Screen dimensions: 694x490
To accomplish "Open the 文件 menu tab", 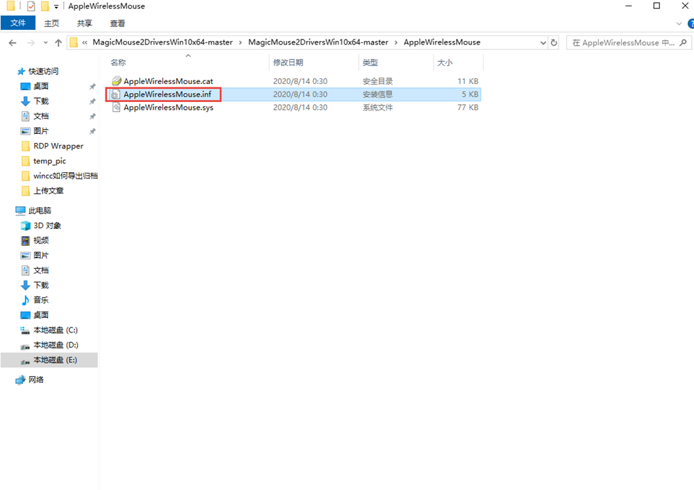I will [18, 23].
